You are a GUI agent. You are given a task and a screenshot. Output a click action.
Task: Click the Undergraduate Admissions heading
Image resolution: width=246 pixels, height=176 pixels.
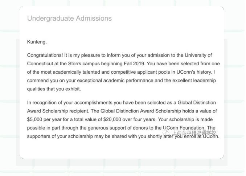pos(69,19)
